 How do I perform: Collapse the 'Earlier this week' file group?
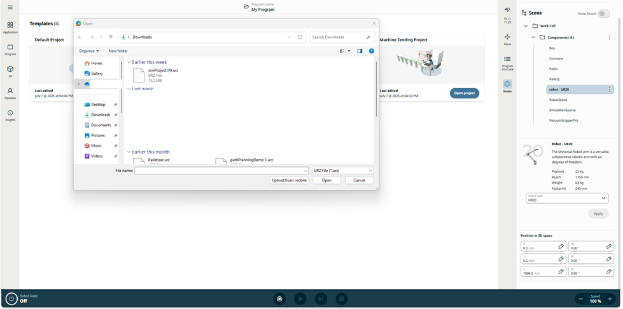[x=129, y=62]
